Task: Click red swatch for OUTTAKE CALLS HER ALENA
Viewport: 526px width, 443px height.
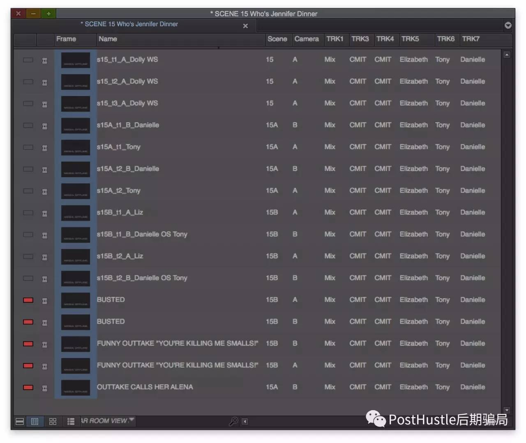Action: pos(28,387)
